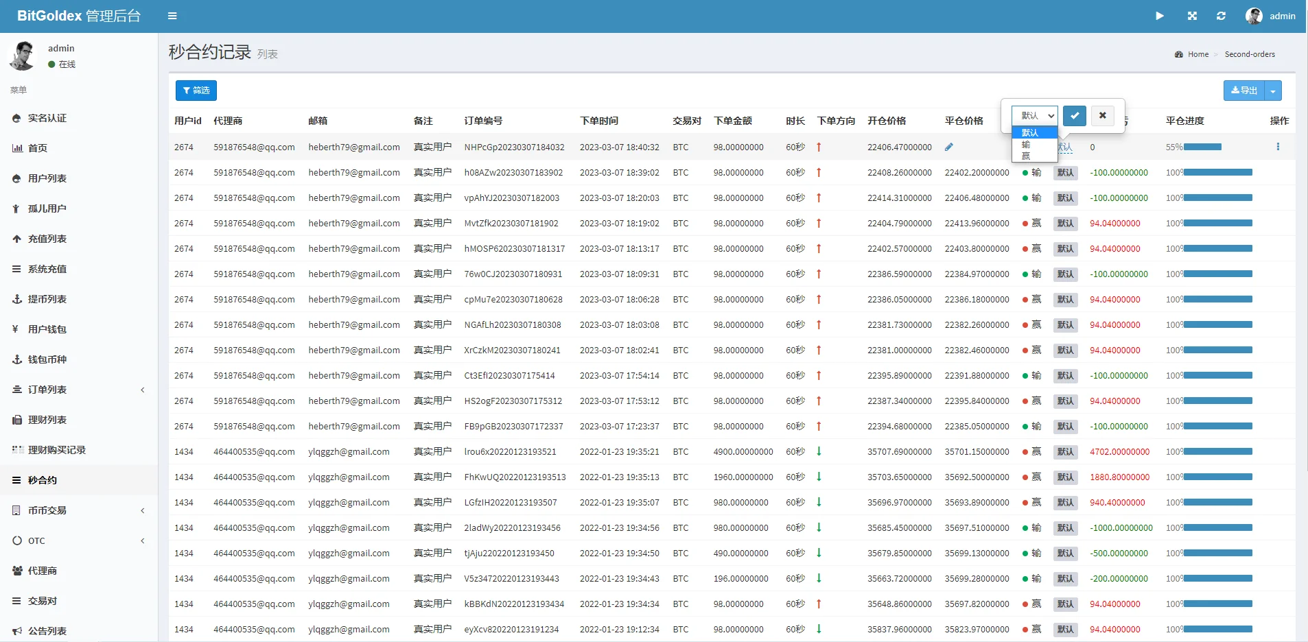Open 用户列表 from the sidebar menu

coord(47,178)
